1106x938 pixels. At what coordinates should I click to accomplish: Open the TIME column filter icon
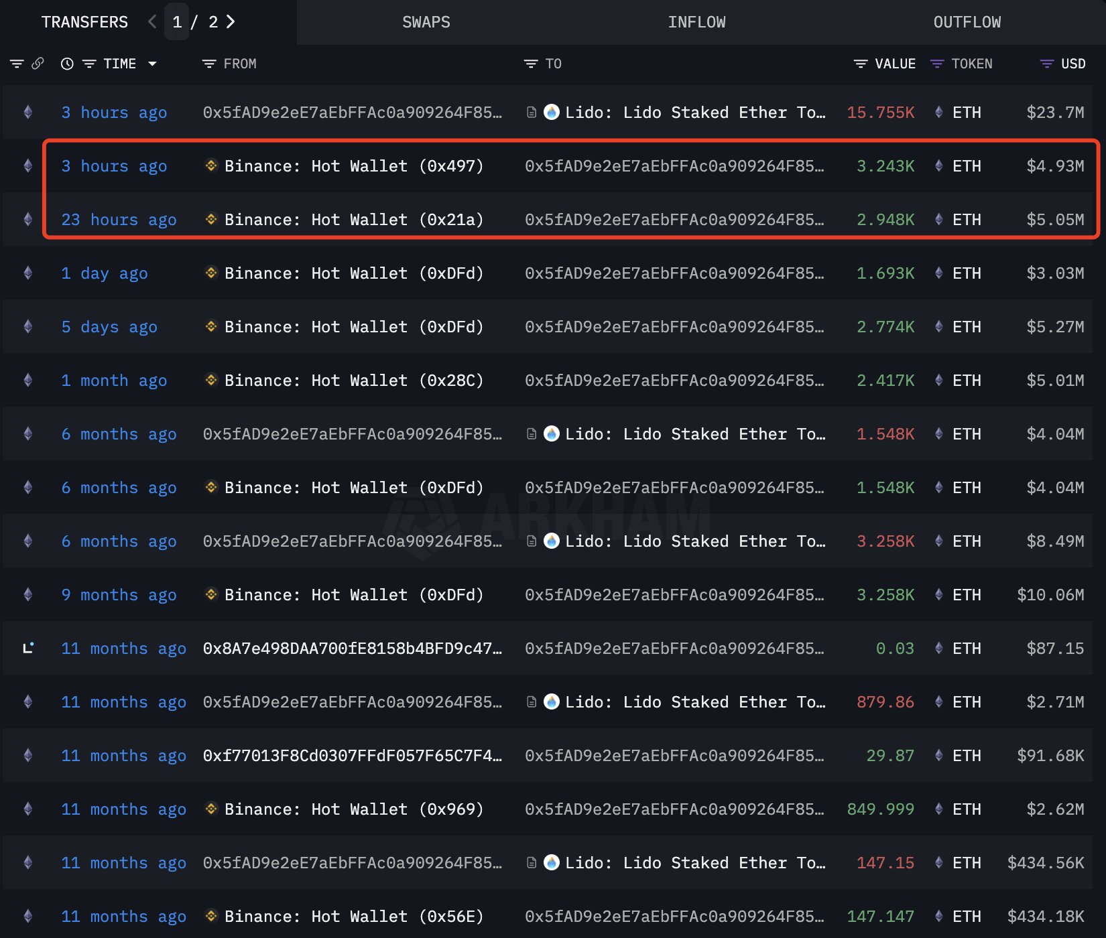tap(89, 64)
